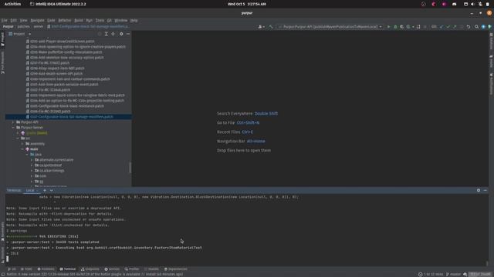Open the Profiler tool window tab
Viewport: 494px width, 277px height.
pos(132,269)
